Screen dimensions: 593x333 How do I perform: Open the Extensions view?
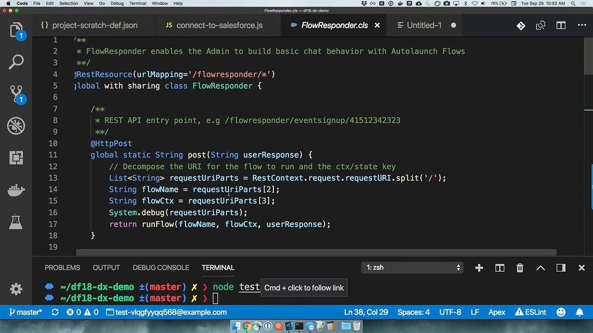tap(16, 158)
